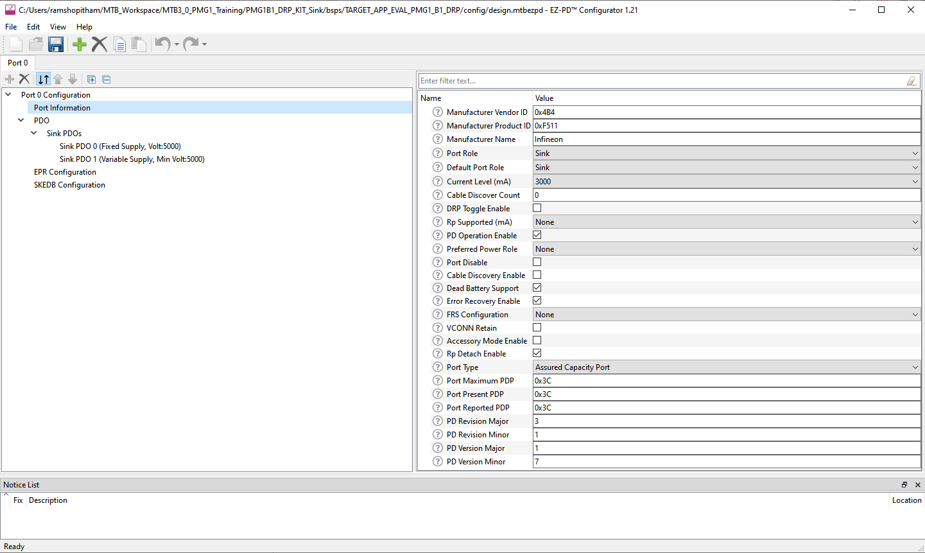The width and height of the screenshot is (925, 553).
Task: Open the Redo history dropdown arrow
Action: point(204,44)
